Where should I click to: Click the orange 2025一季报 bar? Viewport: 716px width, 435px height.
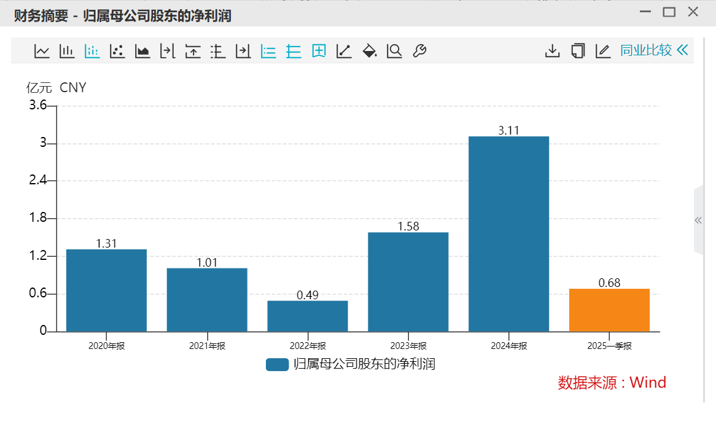609,310
